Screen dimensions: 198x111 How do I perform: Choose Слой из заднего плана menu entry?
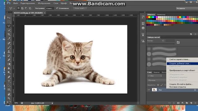(x=182, y=59)
